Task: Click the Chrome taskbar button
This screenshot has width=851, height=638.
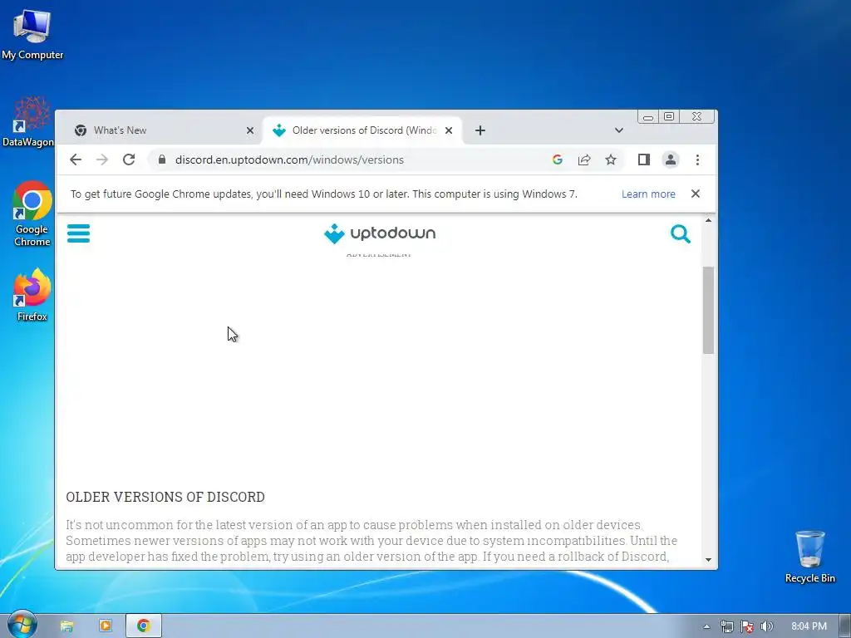Action: pos(143,626)
